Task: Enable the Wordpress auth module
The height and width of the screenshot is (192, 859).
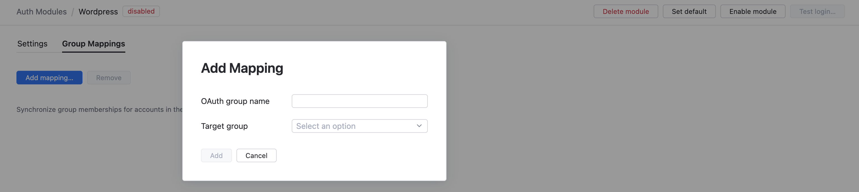Action: [753, 11]
